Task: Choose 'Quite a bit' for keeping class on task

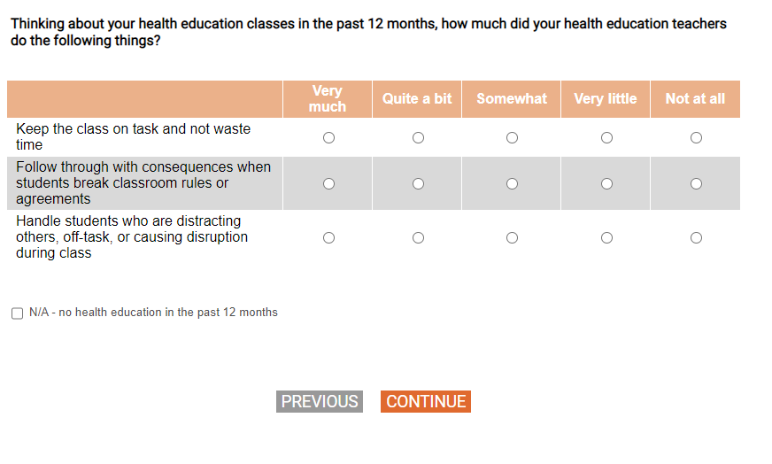Action: [418, 138]
